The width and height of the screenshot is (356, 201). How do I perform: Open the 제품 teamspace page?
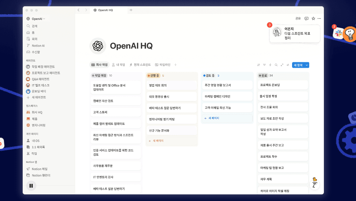[x=32, y=119]
